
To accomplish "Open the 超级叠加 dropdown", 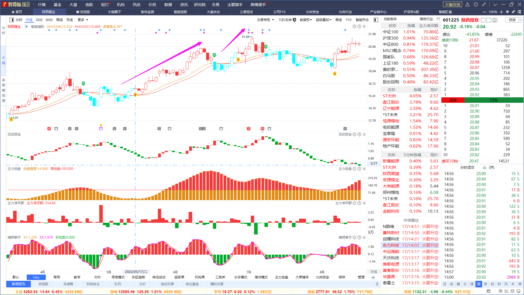I will point(324,20).
